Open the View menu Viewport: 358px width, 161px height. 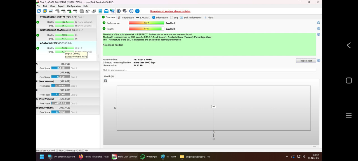pos(52,6)
